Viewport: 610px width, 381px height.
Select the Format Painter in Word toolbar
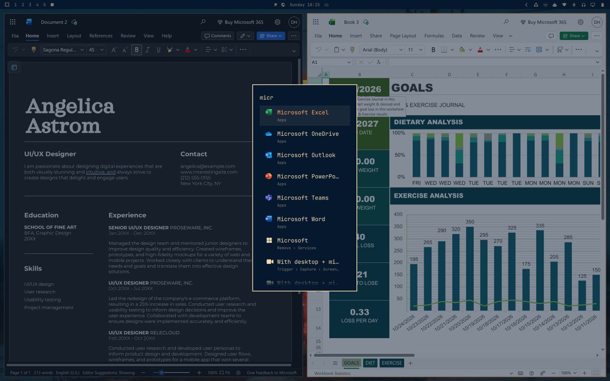[x=34, y=50]
